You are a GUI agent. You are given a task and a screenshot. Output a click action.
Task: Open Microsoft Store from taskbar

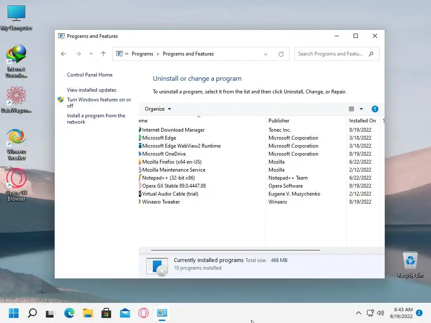[106, 313]
